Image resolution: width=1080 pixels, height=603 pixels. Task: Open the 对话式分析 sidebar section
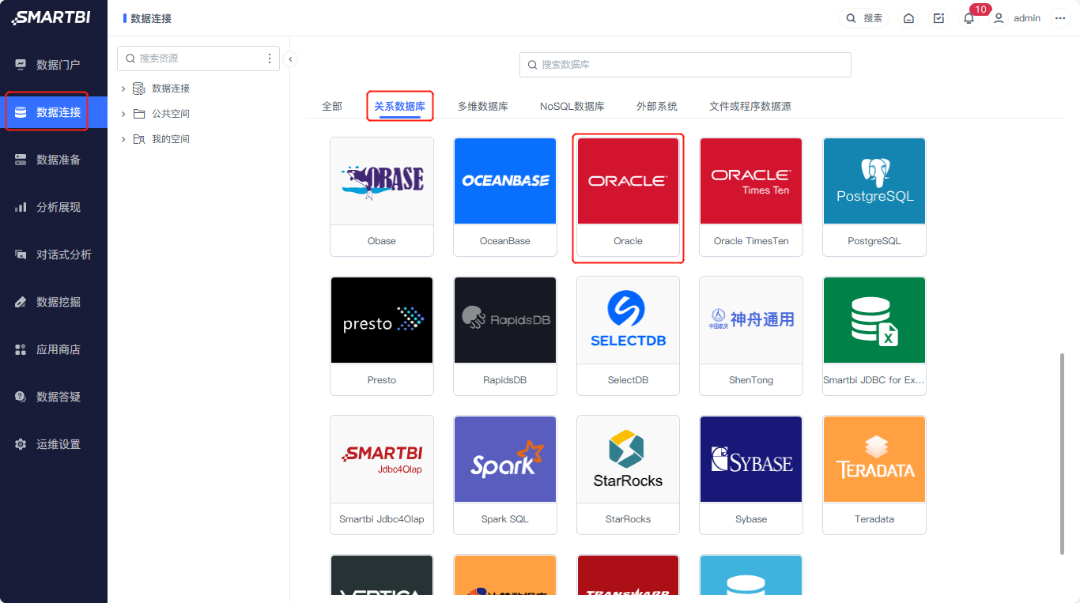click(x=54, y=254)
